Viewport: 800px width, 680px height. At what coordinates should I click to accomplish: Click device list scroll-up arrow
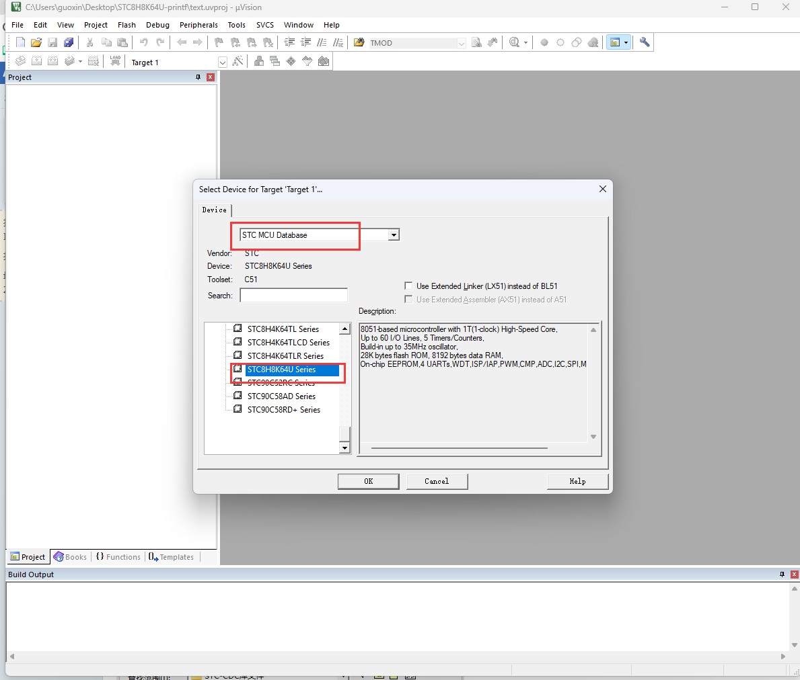pyautogui.click(x=345, y=329)
